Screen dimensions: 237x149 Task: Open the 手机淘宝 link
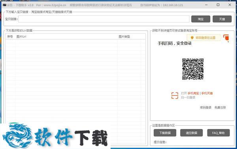point(193,93)
